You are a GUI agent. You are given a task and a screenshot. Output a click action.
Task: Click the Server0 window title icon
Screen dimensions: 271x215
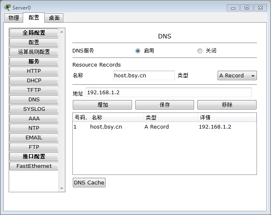pyautogui.click(x=7, y=7)
